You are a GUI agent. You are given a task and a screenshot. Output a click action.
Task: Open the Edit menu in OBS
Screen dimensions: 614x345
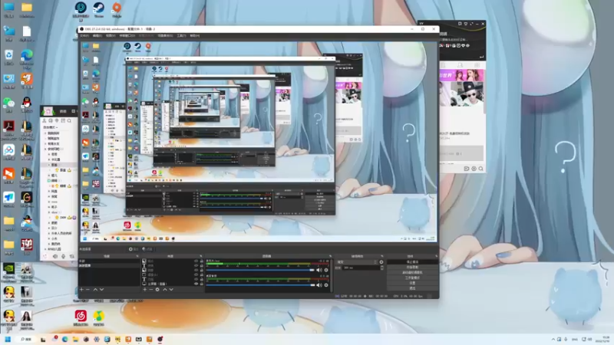97,35
